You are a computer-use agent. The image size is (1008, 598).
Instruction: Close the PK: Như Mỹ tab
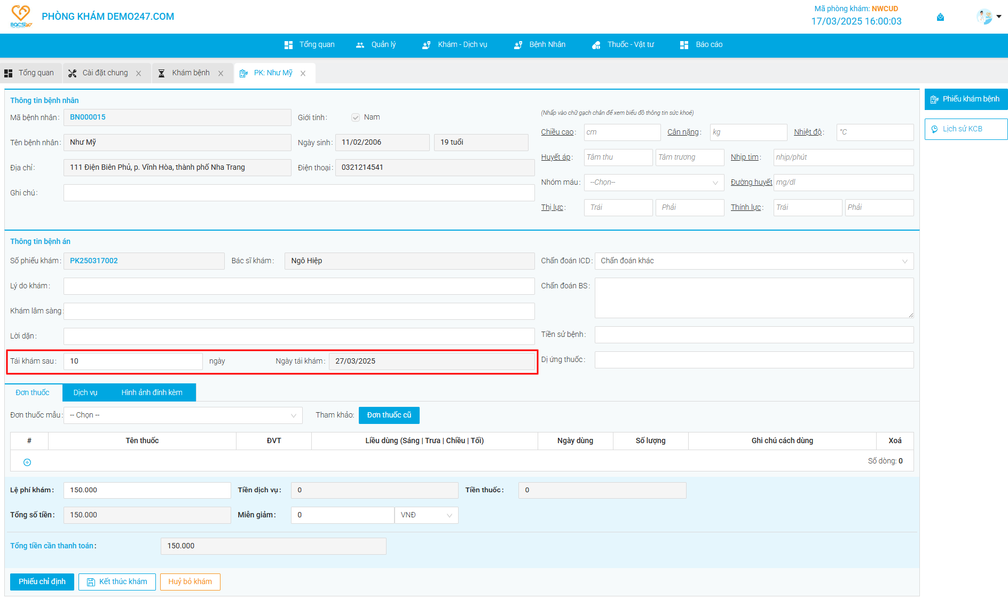point(303,74)
